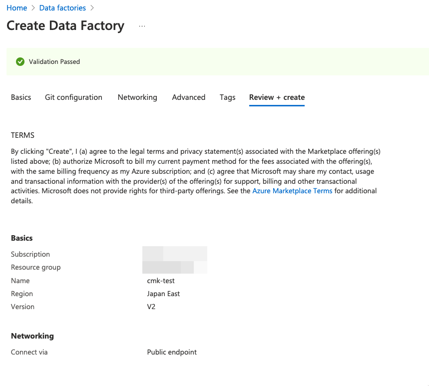Open the Advanced tab
The width and height of the screenshot is (429, 386).
coord(188,97)
